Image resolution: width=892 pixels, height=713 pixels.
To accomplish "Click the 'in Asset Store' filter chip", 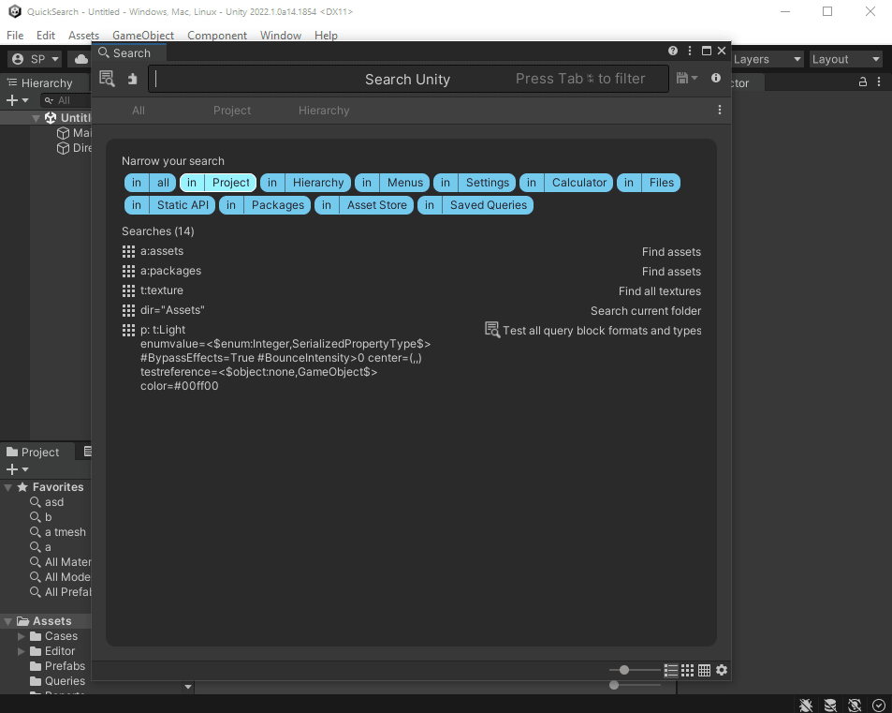I will pyautogui.click(x=364, y=205).
